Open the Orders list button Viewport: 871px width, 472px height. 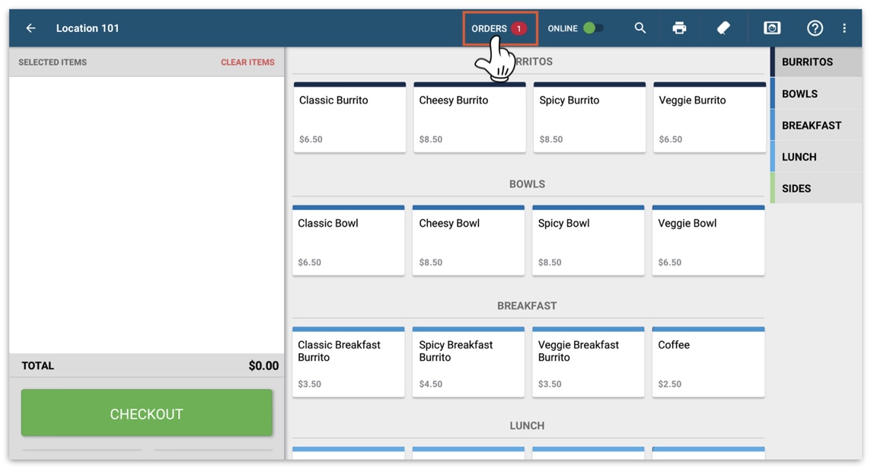[500, 27]
